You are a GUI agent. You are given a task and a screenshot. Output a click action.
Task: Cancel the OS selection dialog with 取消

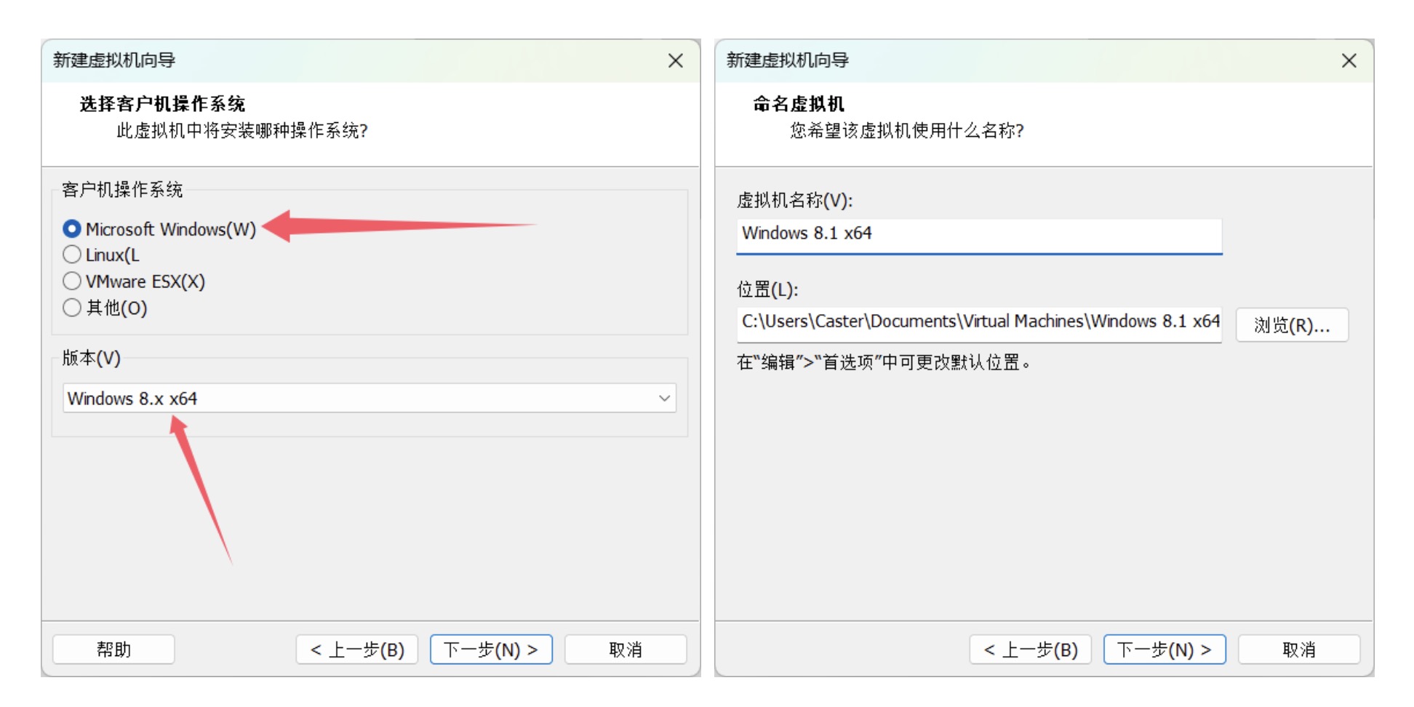[x=626, y=650]
